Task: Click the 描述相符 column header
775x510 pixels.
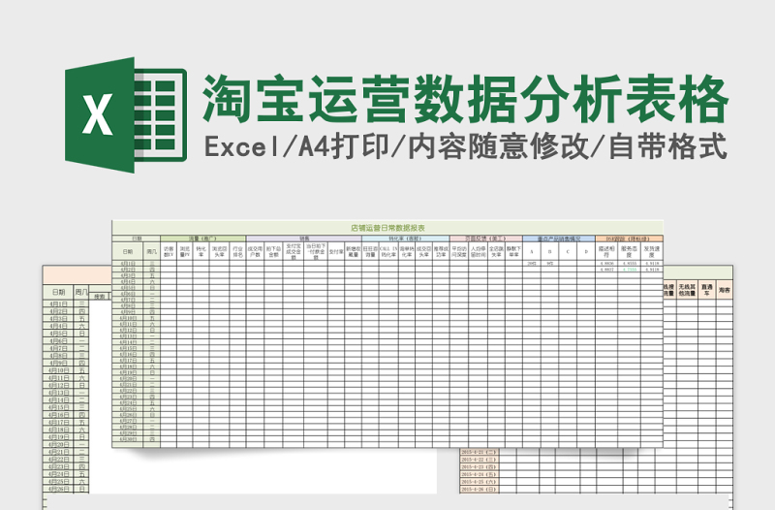Action: click(x=606, y=251)
